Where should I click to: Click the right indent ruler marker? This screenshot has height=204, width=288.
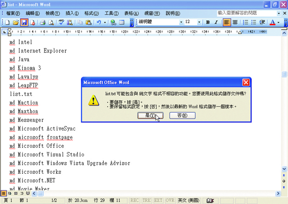240,33
